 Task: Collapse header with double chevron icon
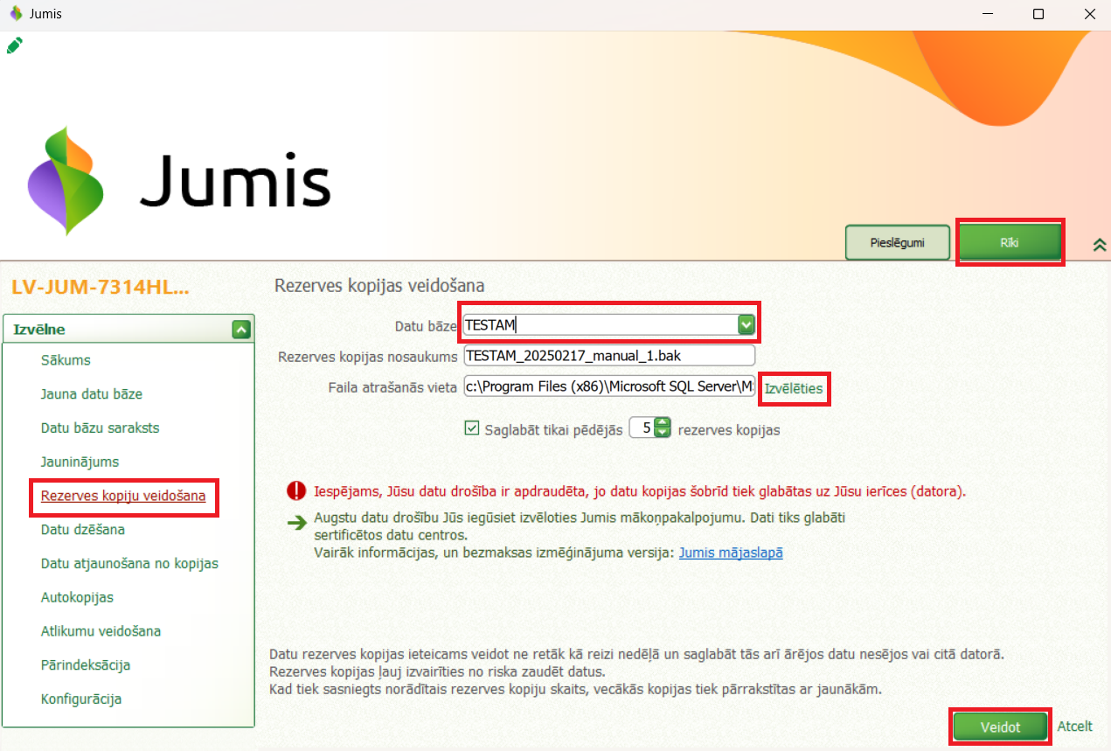point(1100,245)
